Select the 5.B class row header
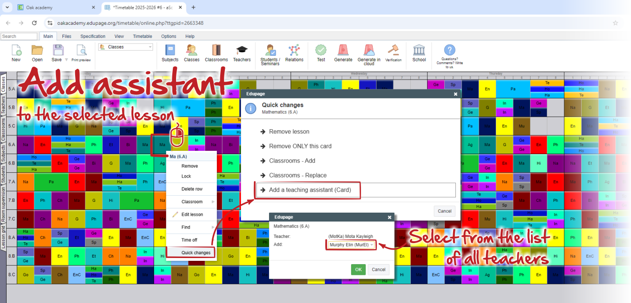 pos(12,108)
